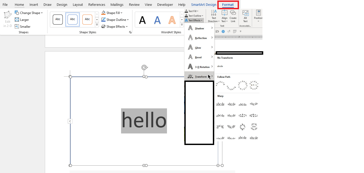The height and width of the screenshot is (173, 364).
Task: Open the Text Direction menu
Action: tap(214, 16)
